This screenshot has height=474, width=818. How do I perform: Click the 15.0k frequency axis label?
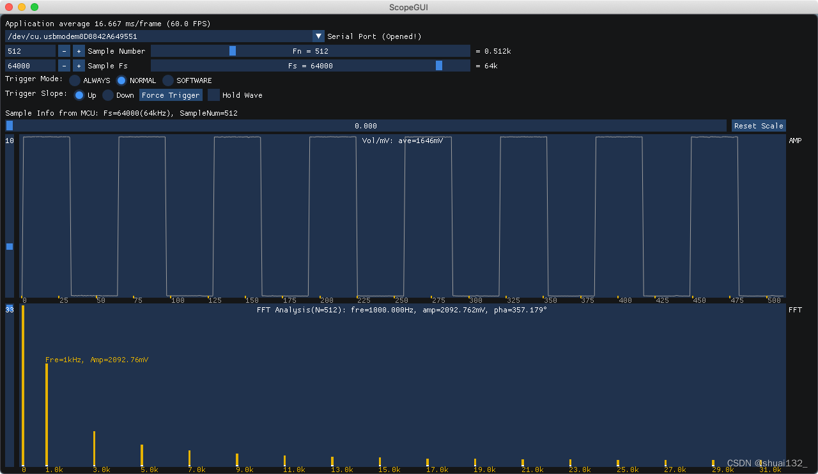click(x=390, y=470)
